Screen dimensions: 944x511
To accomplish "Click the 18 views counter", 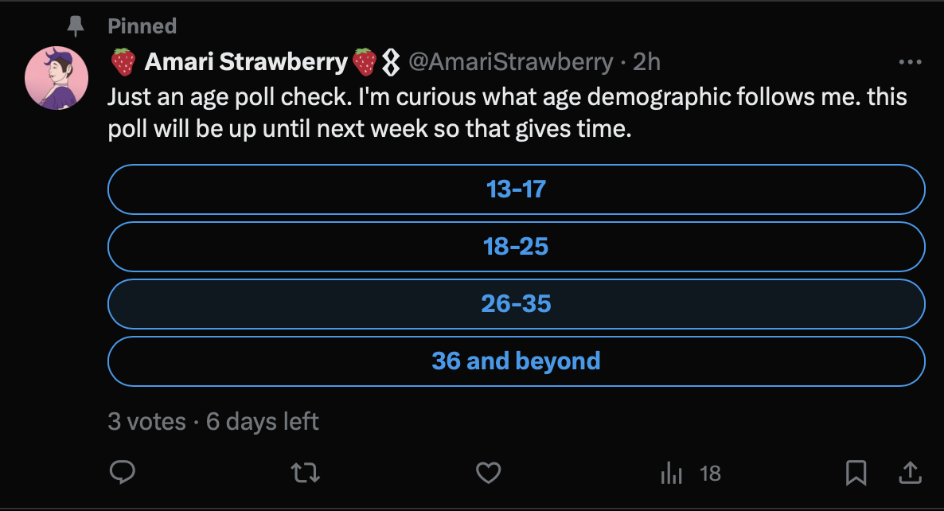I will [x=709, y=472].
